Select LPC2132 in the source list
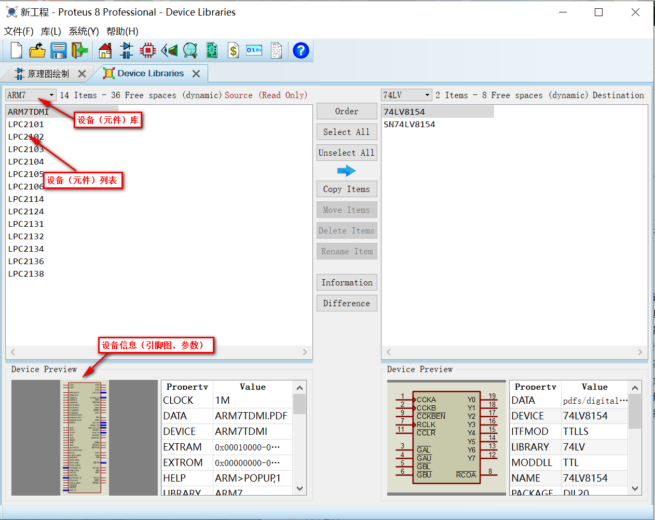This screenshot has height=520, width=655. (26, 236)
